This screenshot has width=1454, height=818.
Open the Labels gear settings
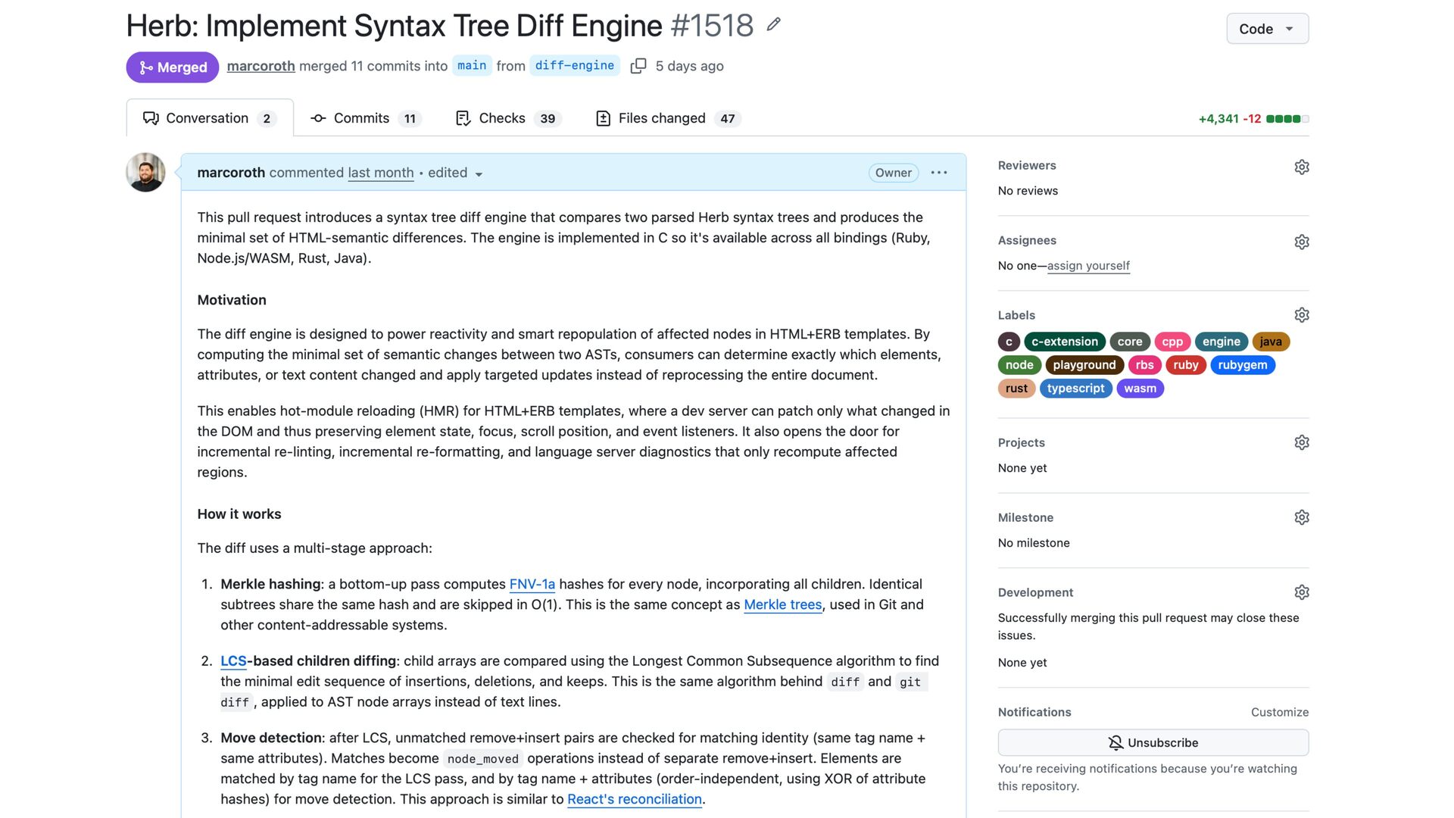[x=1301, y=315]
